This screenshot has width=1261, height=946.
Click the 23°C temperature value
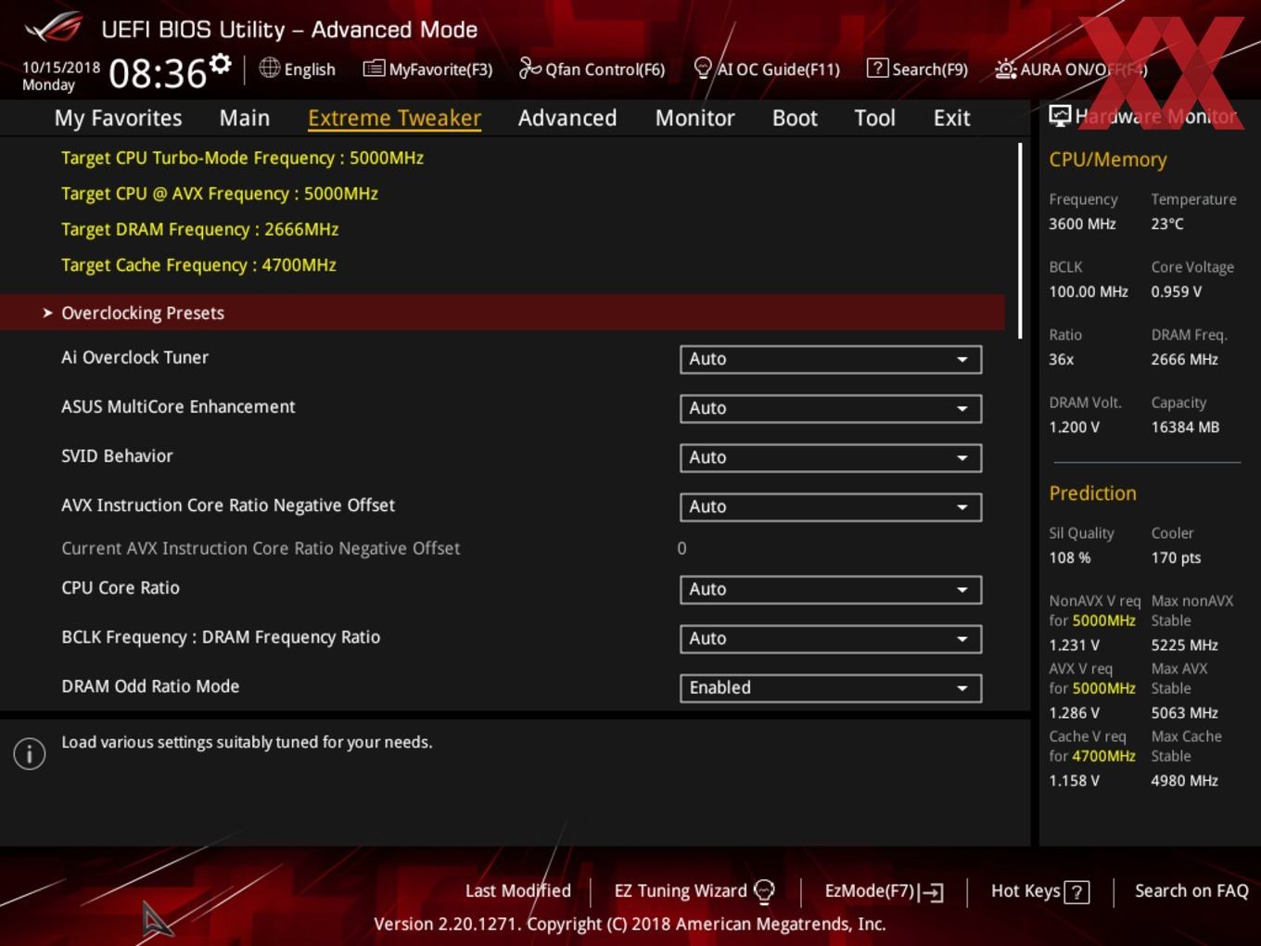1167,224
